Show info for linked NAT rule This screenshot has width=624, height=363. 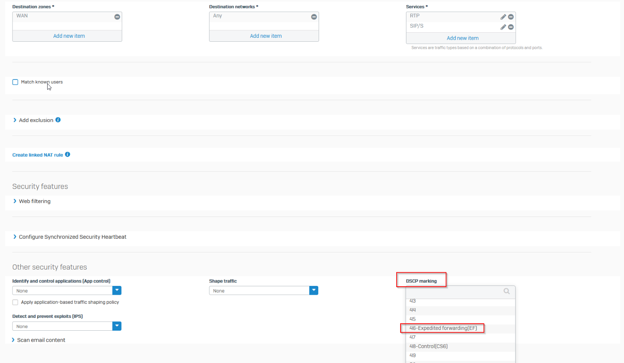pyautogui.click(x=67, y=155)
